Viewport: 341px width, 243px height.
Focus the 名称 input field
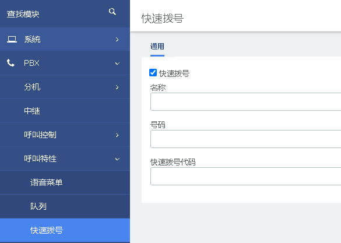pos(246,102)
